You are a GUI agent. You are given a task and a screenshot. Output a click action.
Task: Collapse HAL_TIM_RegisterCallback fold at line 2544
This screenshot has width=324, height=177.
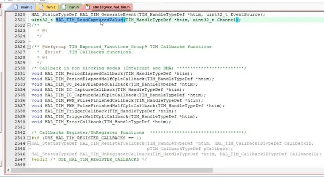click(29, 143)
